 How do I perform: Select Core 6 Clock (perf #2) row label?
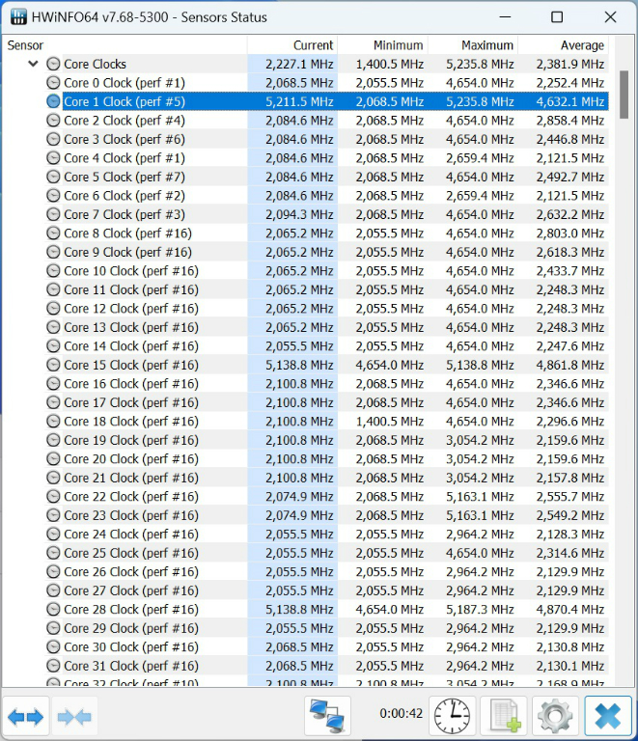[125, 196]
